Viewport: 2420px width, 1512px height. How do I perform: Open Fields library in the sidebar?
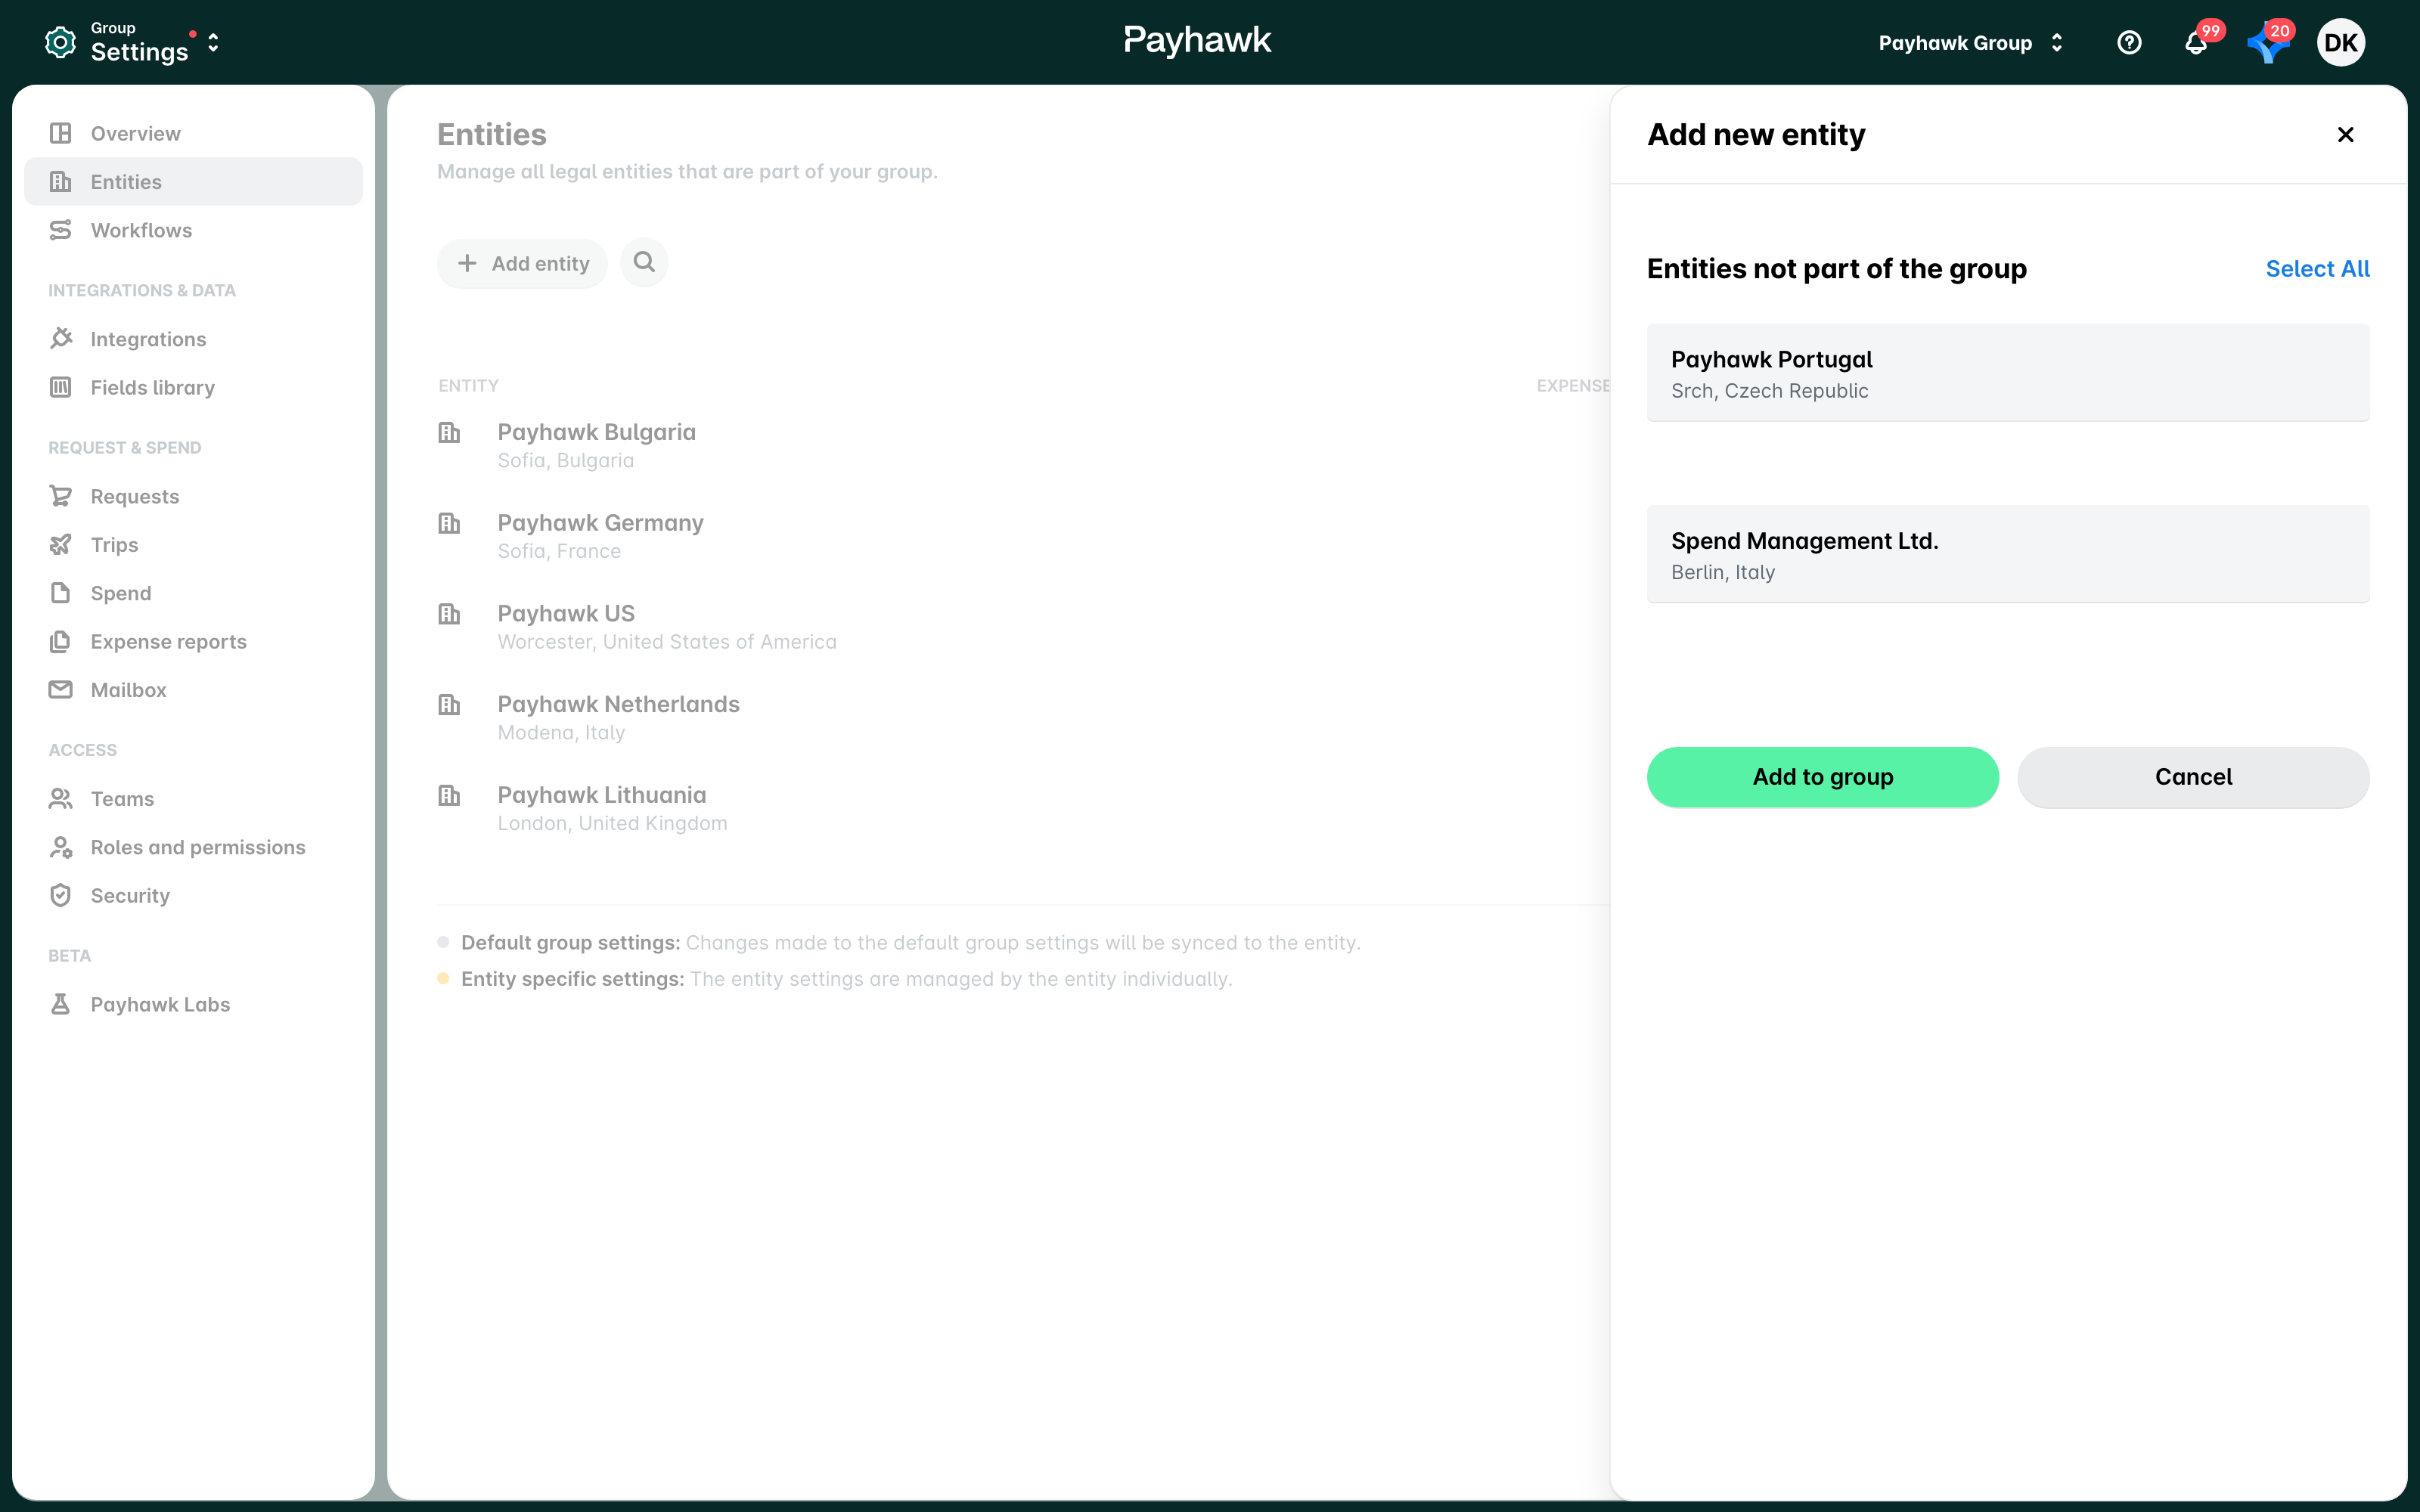tap(194, 387)
